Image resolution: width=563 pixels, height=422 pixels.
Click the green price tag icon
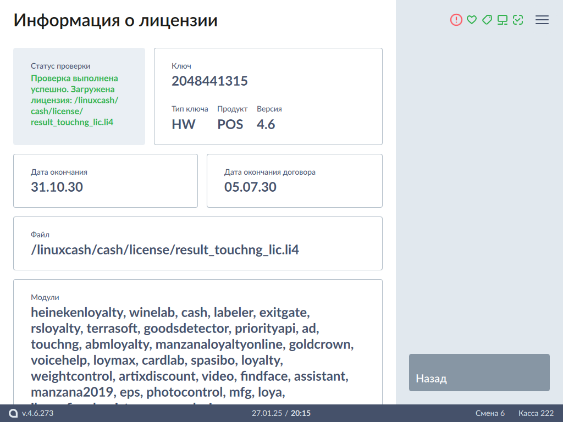point(487,20)
